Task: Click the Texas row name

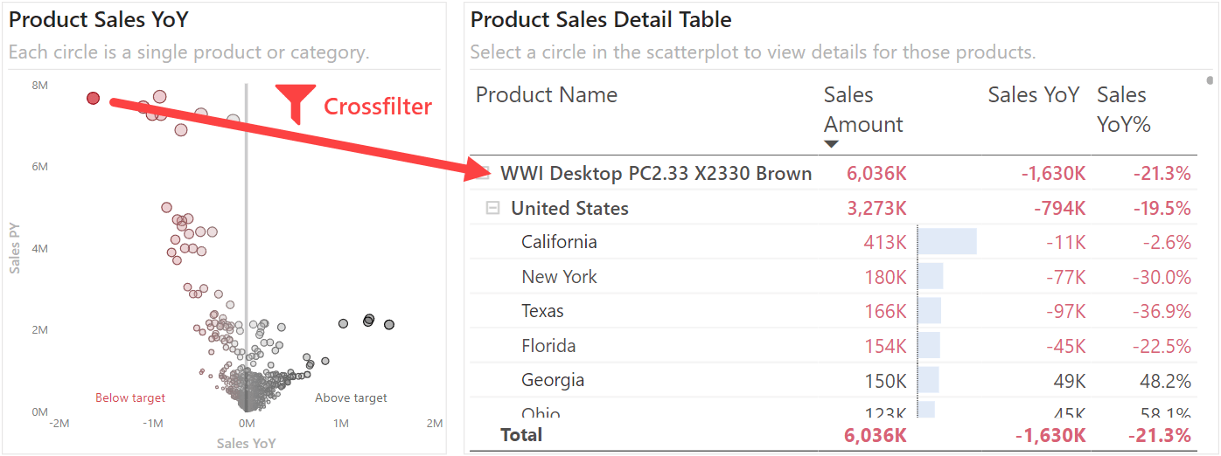Action: coord(542,311)
